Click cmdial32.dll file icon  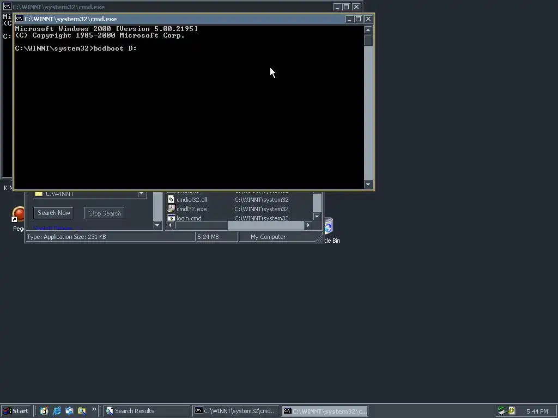171,199
